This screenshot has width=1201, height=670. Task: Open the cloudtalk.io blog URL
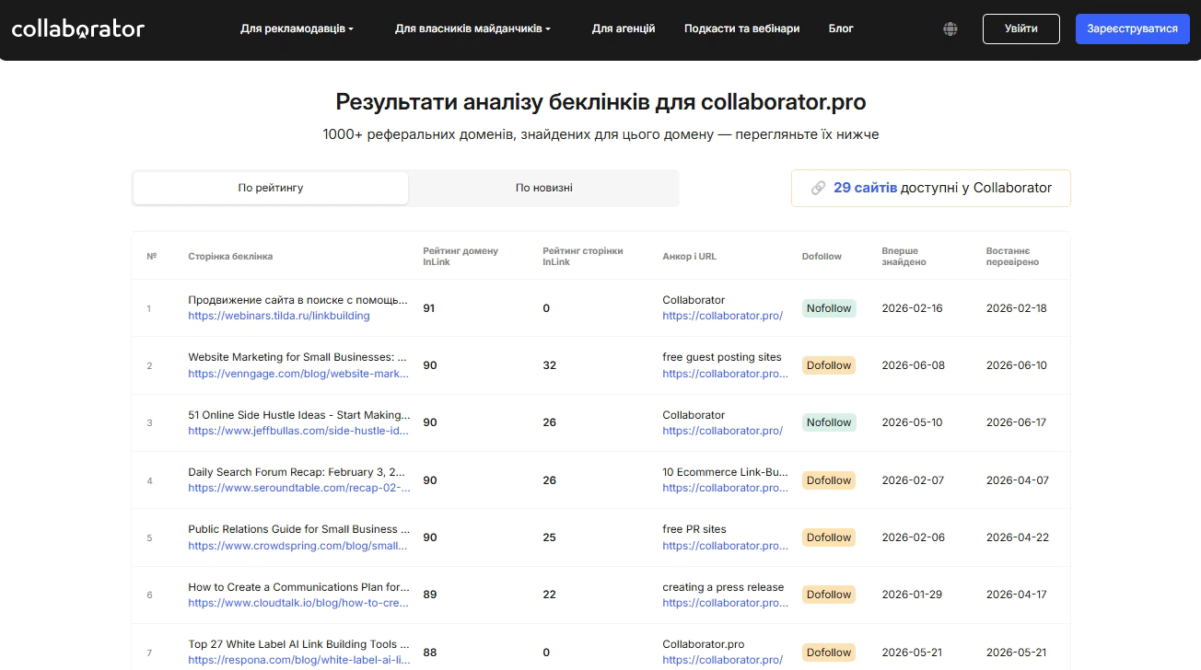(298, 603)
